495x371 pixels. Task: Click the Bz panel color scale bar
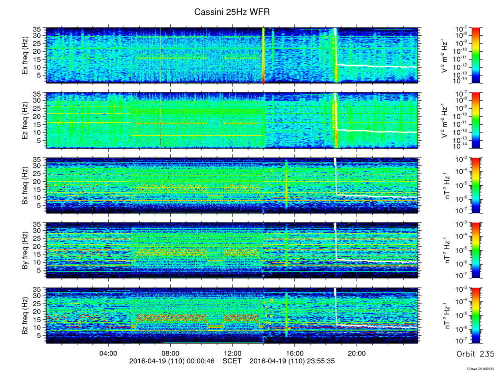[x=476, y=315]
